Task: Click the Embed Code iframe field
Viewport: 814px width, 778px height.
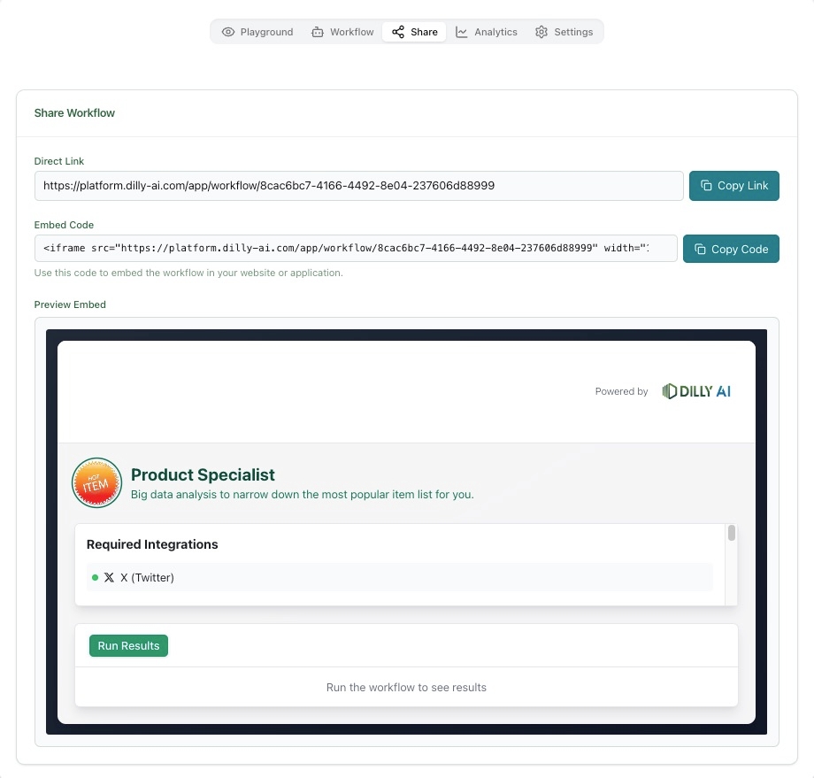Action: 356,249
